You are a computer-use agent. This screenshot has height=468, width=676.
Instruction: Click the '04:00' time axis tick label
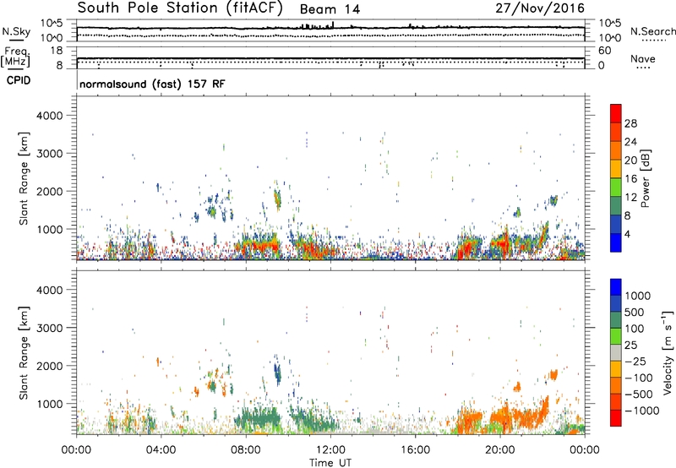[161, 450]
